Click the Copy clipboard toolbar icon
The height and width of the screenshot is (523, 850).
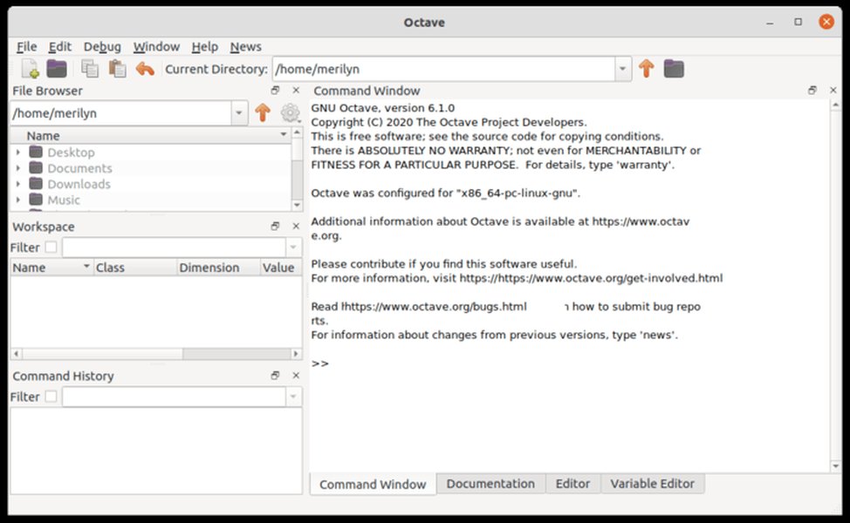pos(88,69)
